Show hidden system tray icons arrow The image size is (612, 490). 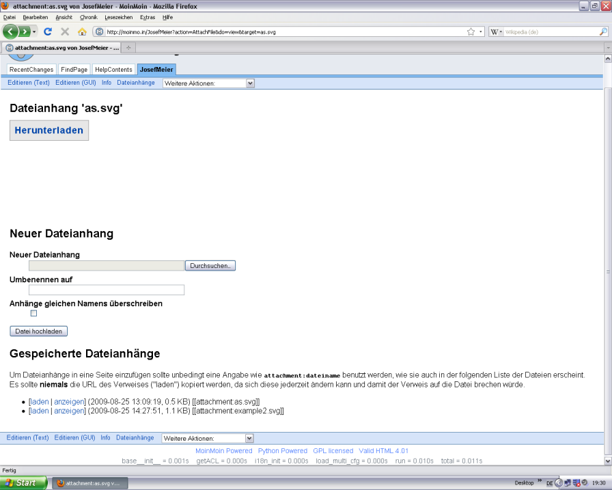coord(558,482)
